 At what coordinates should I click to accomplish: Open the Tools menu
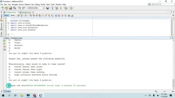[x=53, y=4]
